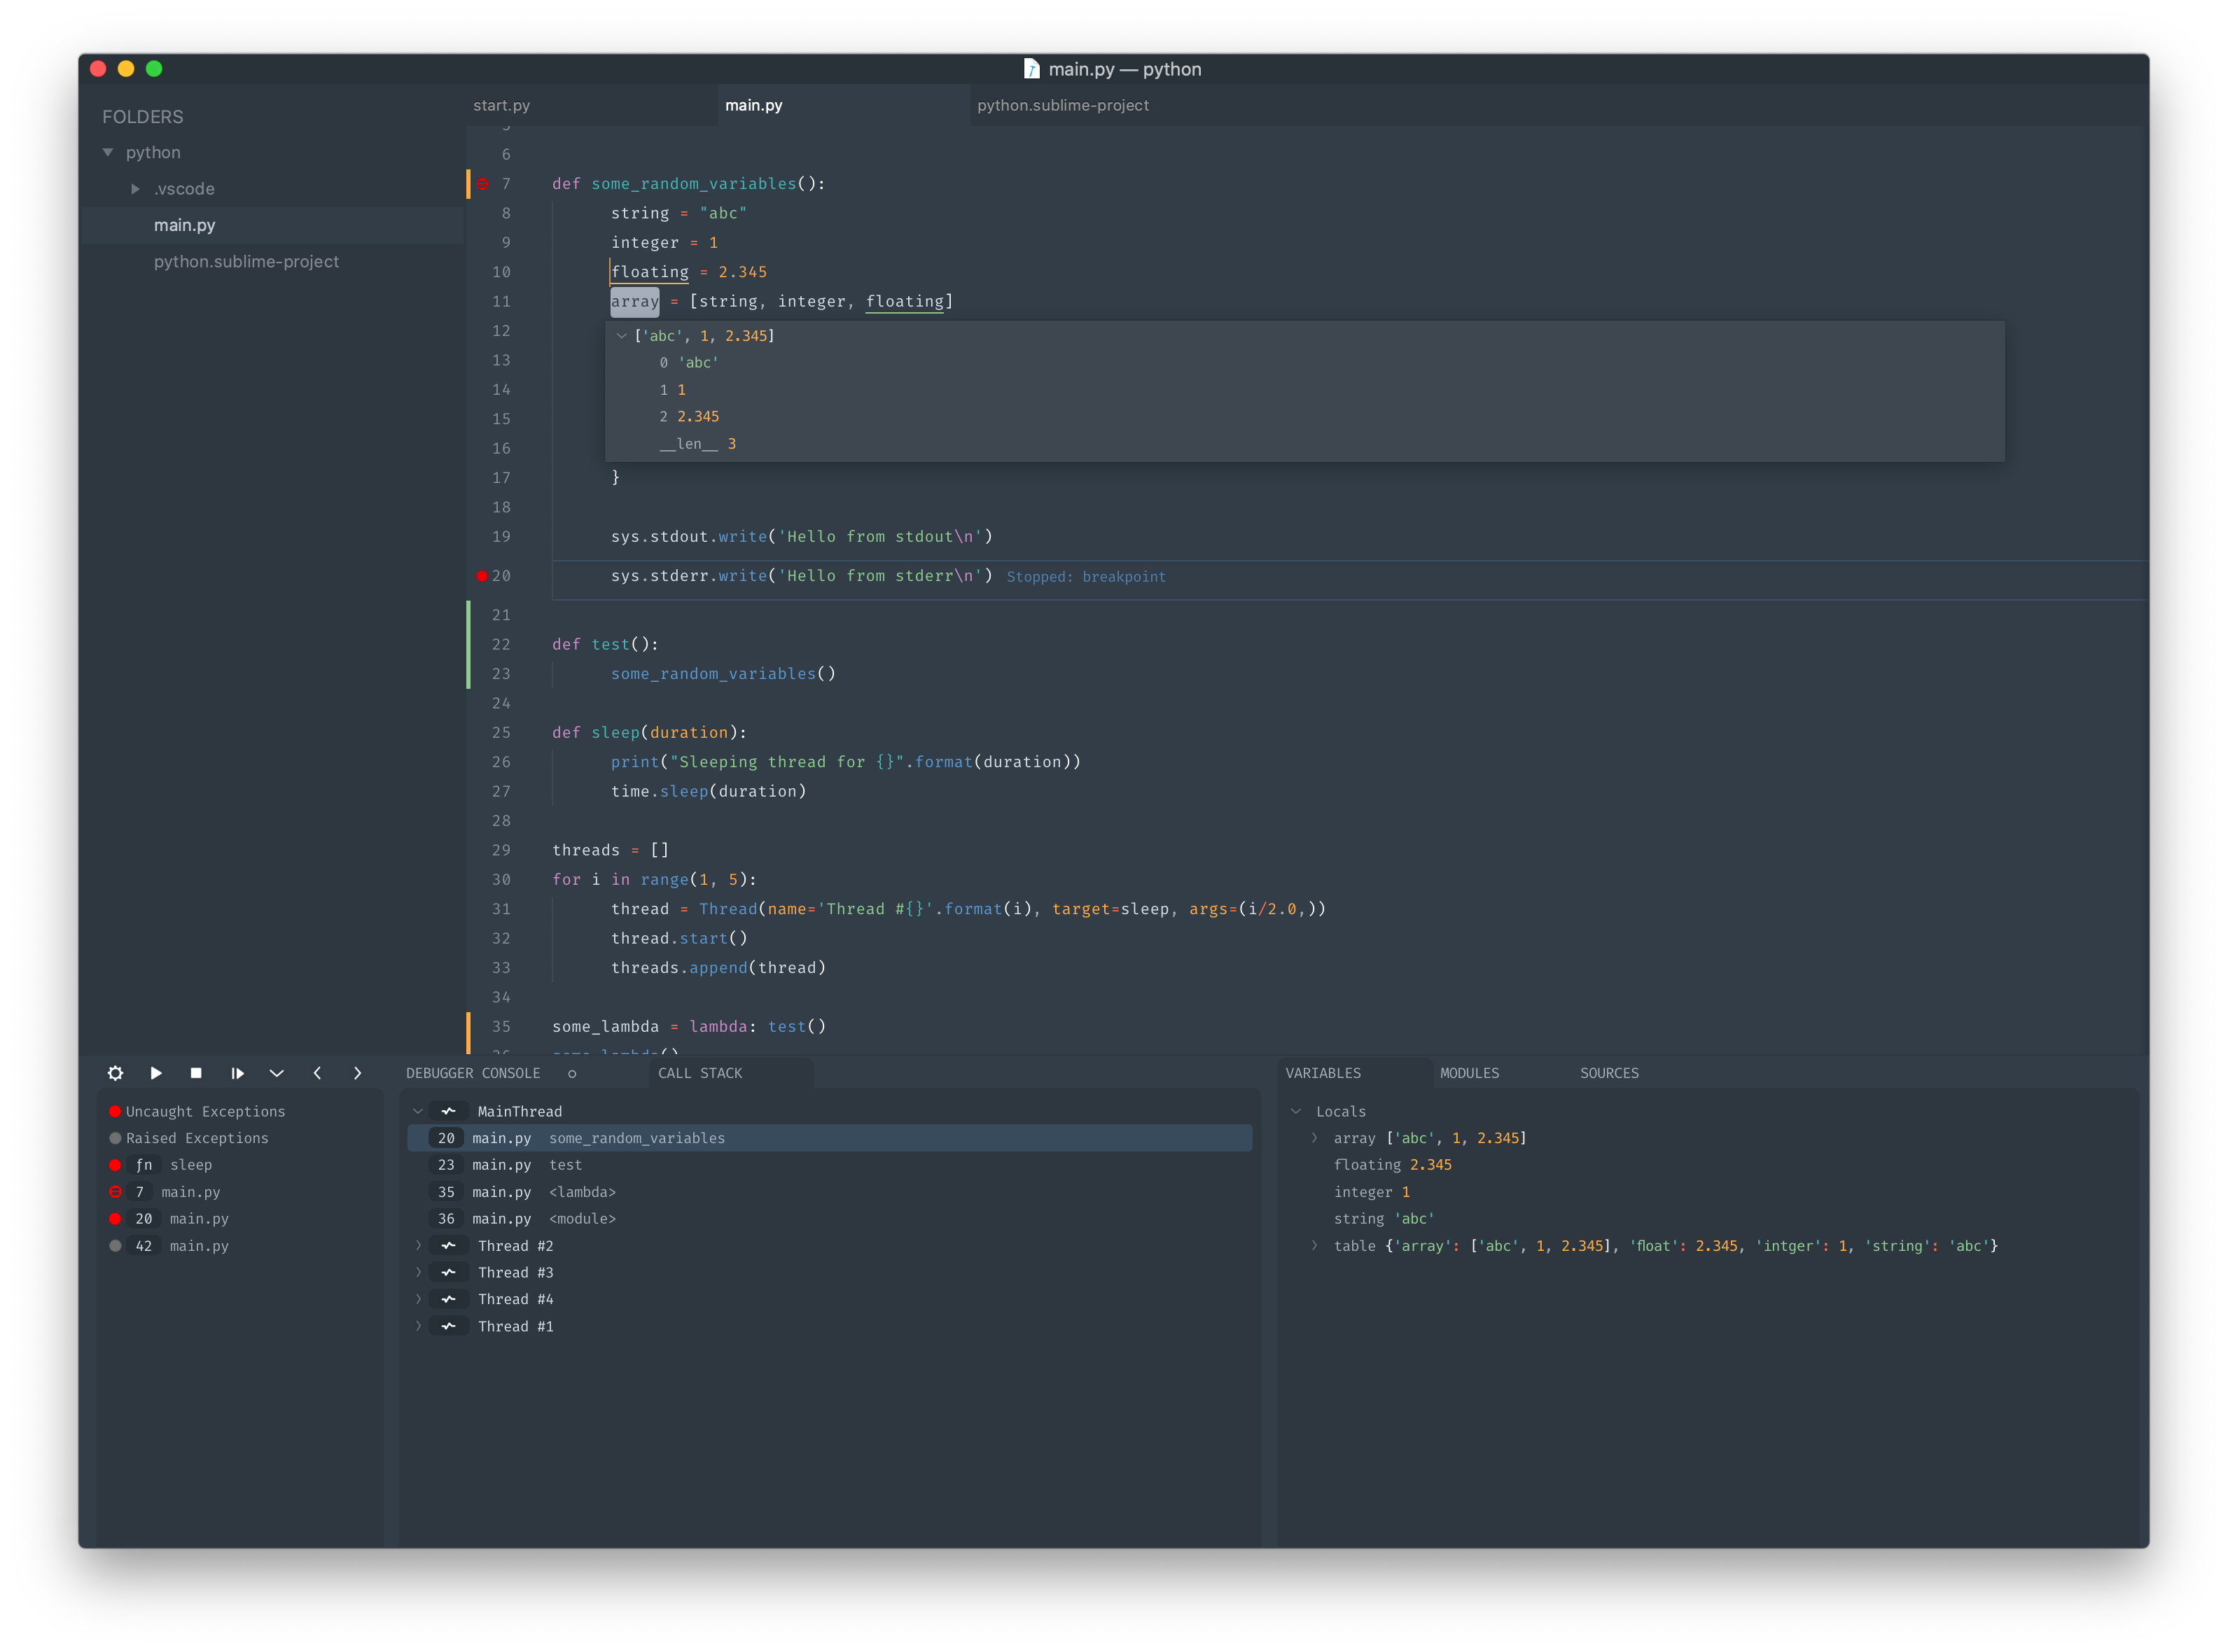This screenshot has width=2228, height=1652.
Task: Expand Thread #2 in call stack
Action: [418, 1246]
